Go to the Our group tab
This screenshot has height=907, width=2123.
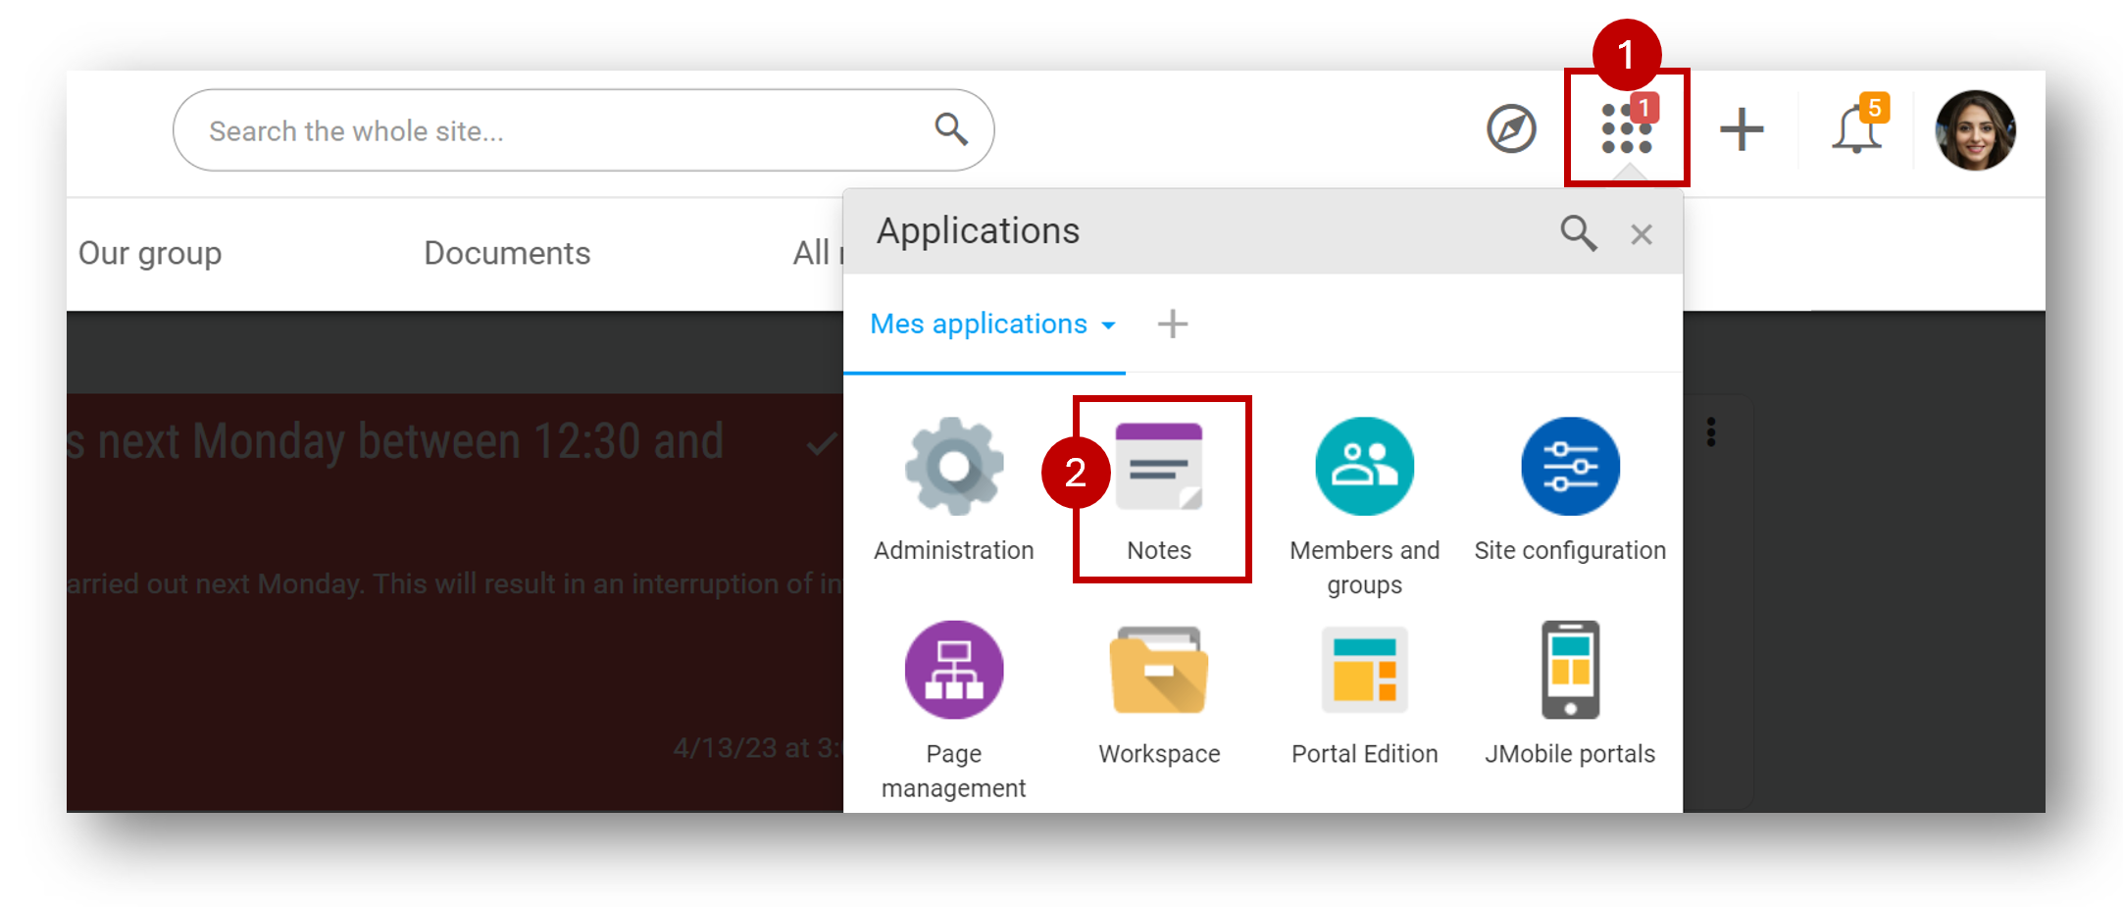[x=150, y=253]
